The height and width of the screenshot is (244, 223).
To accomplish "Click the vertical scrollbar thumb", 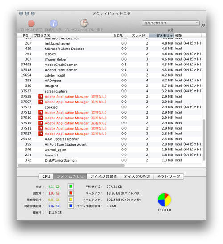I will click(x=204, y=140).
